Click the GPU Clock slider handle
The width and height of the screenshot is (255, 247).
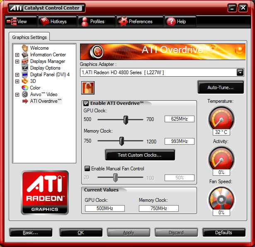tap(126, 120)
